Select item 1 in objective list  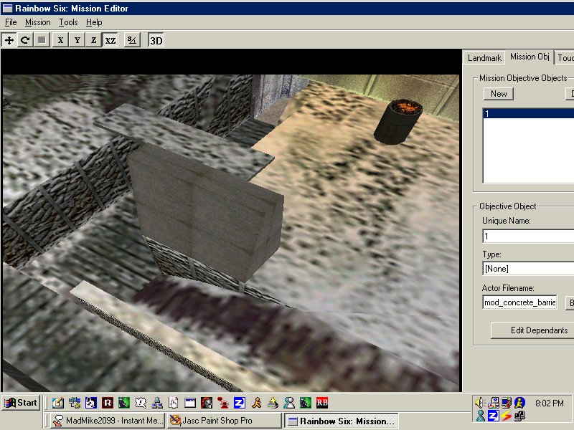[x=528, y=113]
